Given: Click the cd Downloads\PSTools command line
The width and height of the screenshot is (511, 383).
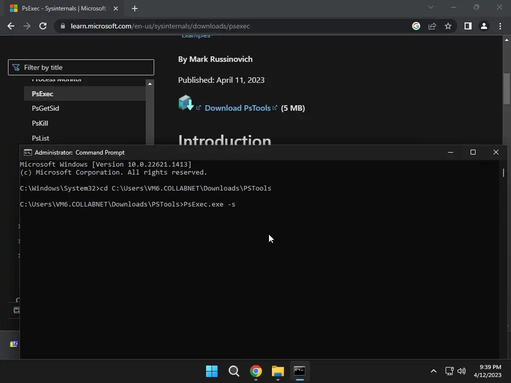Looking at the screenshot, I should 145,188.
